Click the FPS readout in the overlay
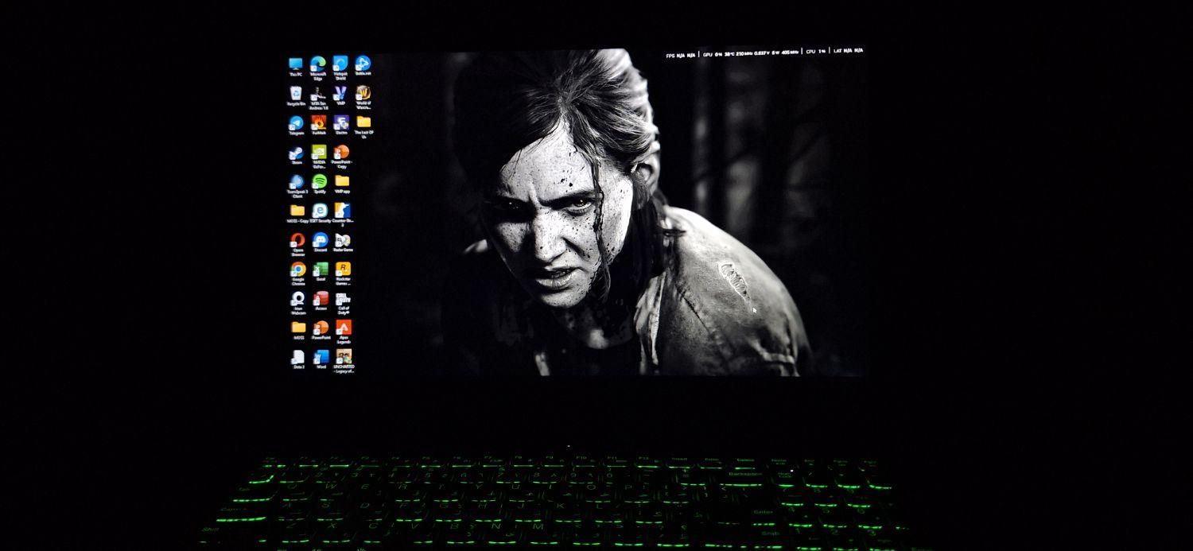The width and height of the screenshot is (1193, 551). coord(681,55)
